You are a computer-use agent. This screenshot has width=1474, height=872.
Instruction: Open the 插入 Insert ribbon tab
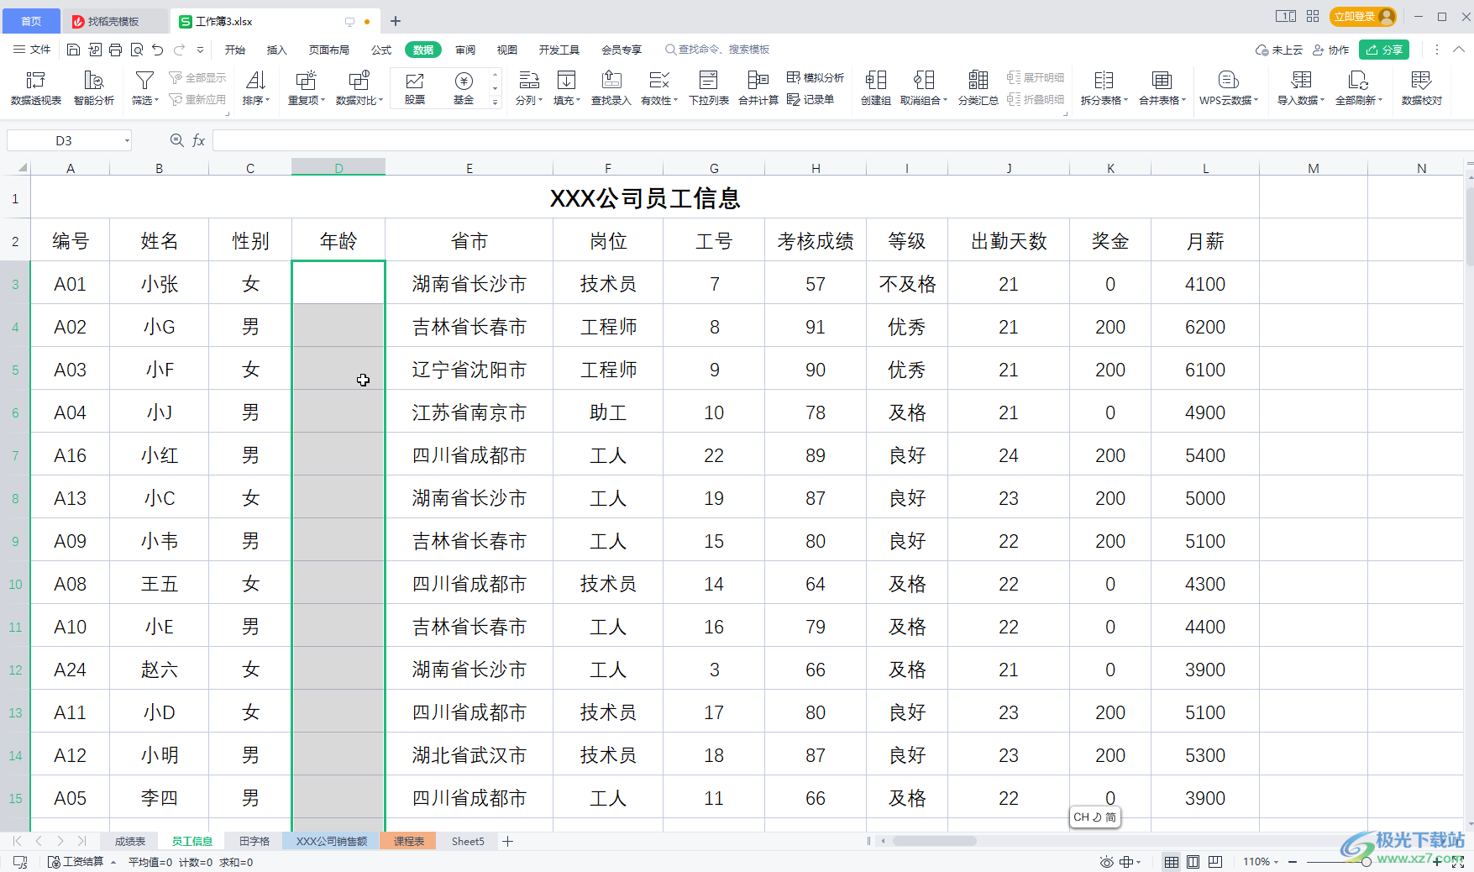[x=277, y=50]
